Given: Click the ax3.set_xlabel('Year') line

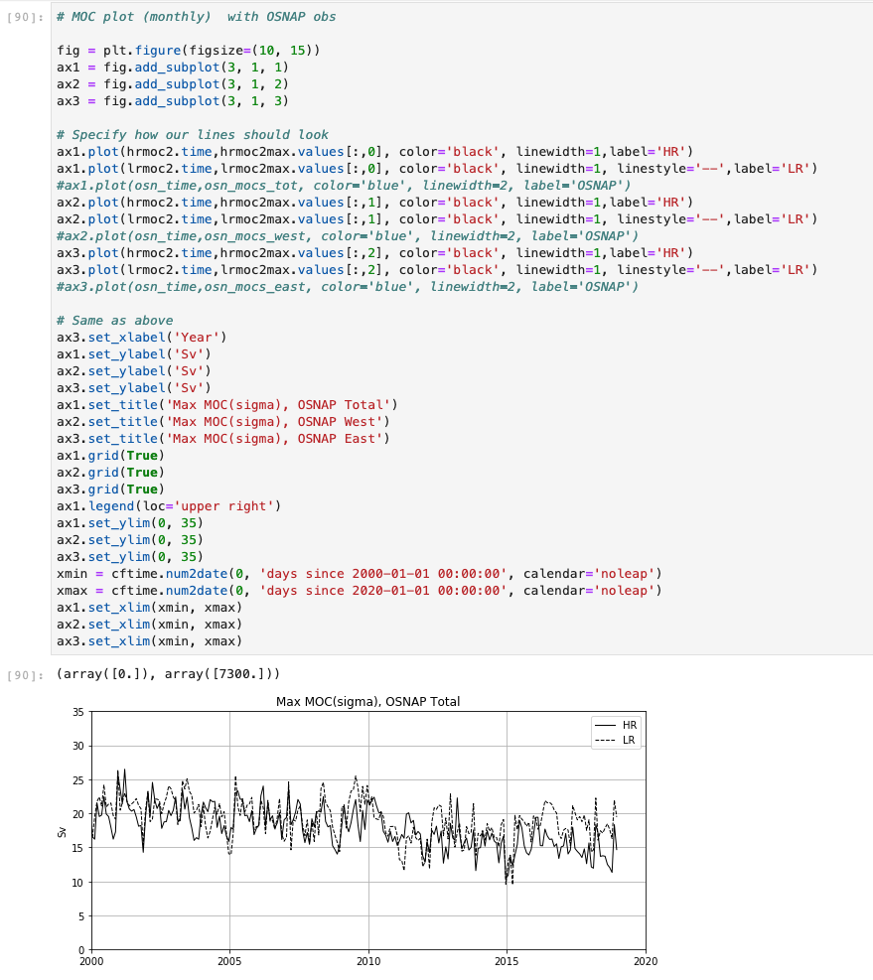Looking at the screenshot, I should pos(142,338).
